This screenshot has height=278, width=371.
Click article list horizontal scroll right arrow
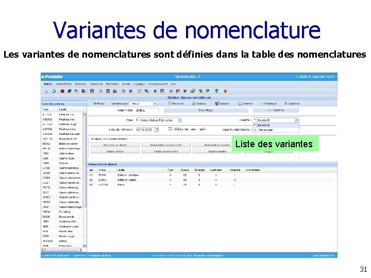click(80, 250)
